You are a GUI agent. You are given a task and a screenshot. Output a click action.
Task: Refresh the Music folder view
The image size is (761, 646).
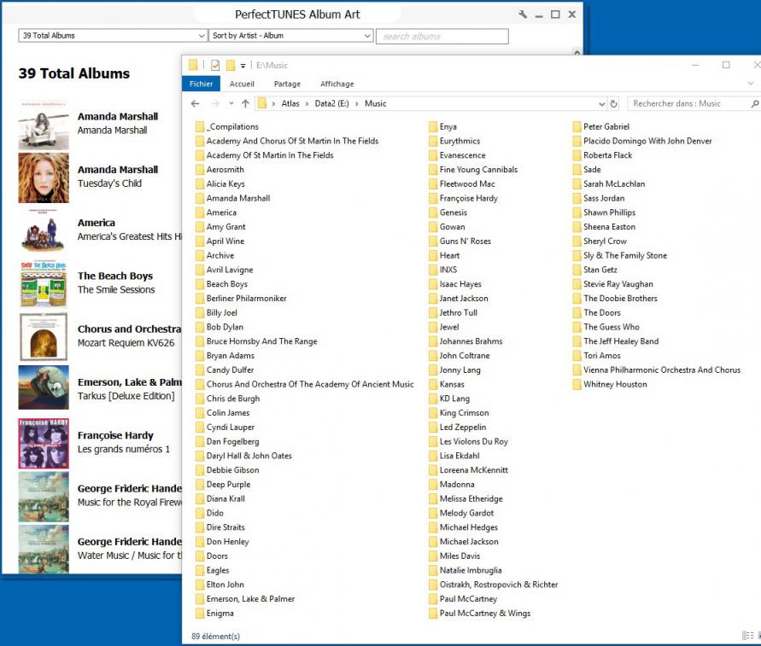pos(613,103)
